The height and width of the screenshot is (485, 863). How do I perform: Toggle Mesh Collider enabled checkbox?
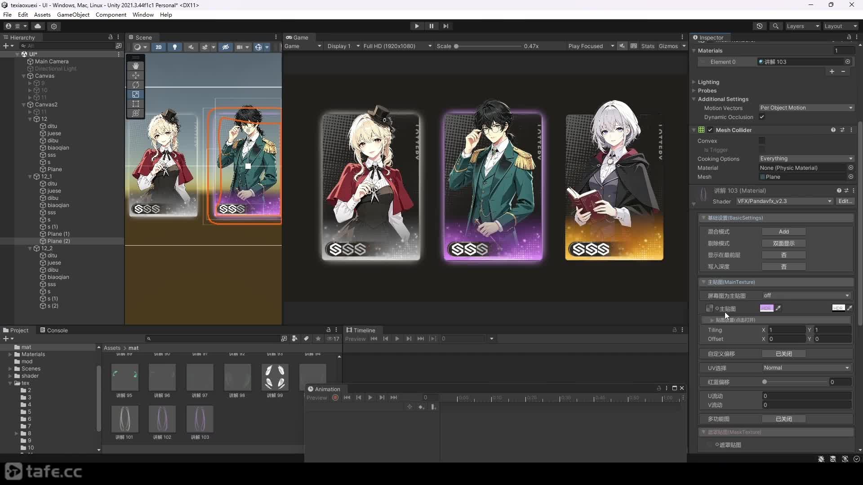click(710, 130)
